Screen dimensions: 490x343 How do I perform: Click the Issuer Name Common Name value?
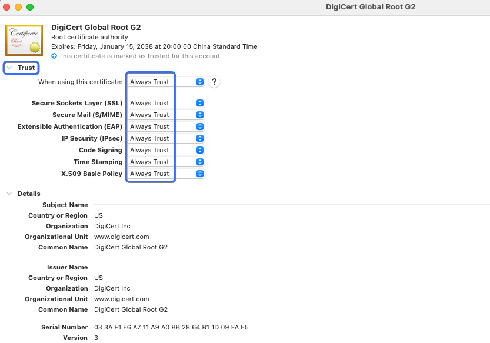[x=131, y=309]
